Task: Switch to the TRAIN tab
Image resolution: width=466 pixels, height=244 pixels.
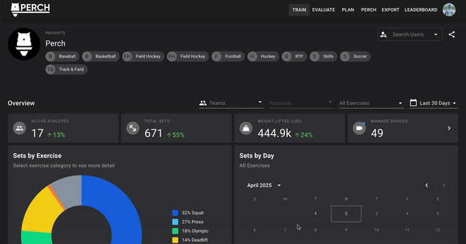Action: click(x=299, y=9)
